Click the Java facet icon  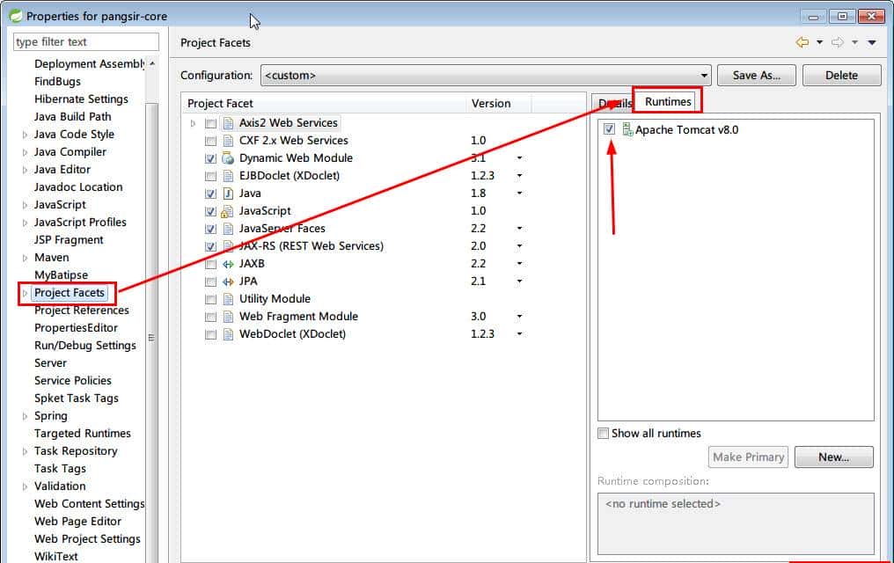228,194
